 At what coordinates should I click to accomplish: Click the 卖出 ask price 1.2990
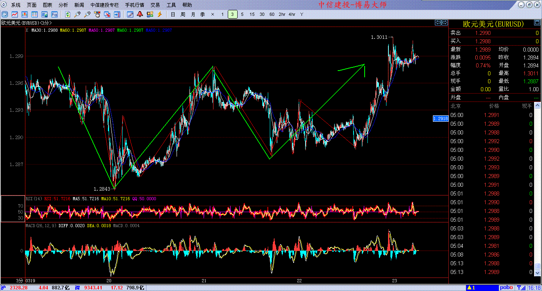(x=483, y=33)
